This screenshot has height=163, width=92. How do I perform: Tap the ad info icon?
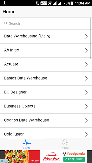click(x=6, y=161)
